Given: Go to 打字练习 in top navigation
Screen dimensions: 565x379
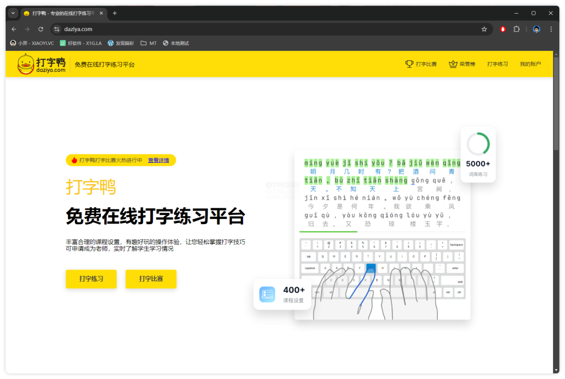Looking at the screenshot, I should tap(498, 64).
